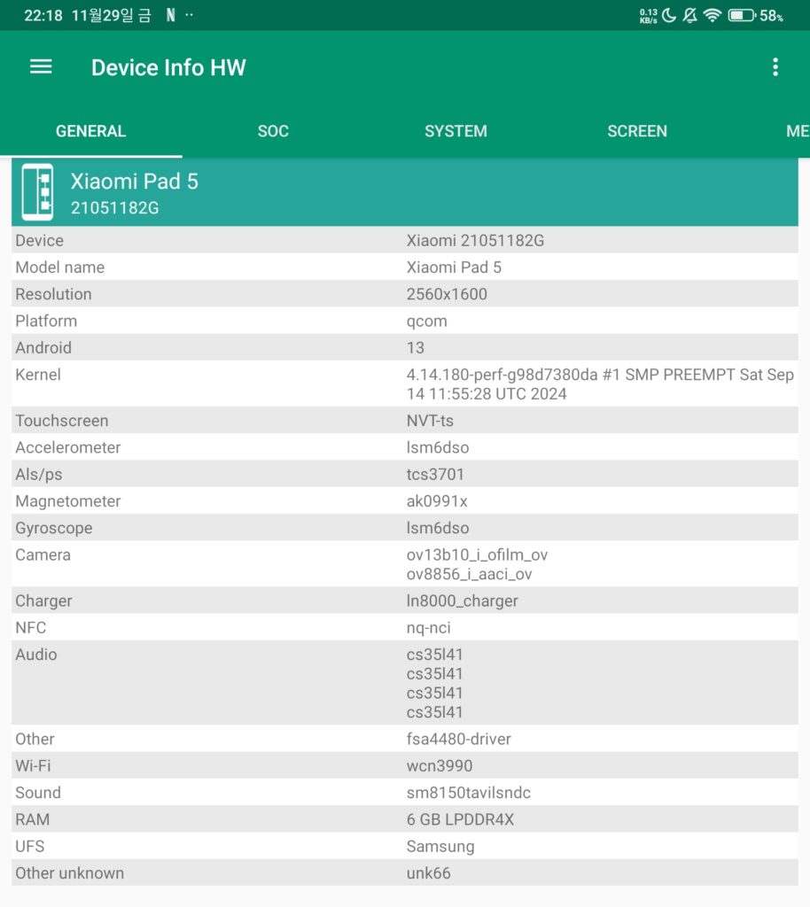Screen dimensions: 810x907
Task: Open the partially visible ME tab
Action: (798, 131)
